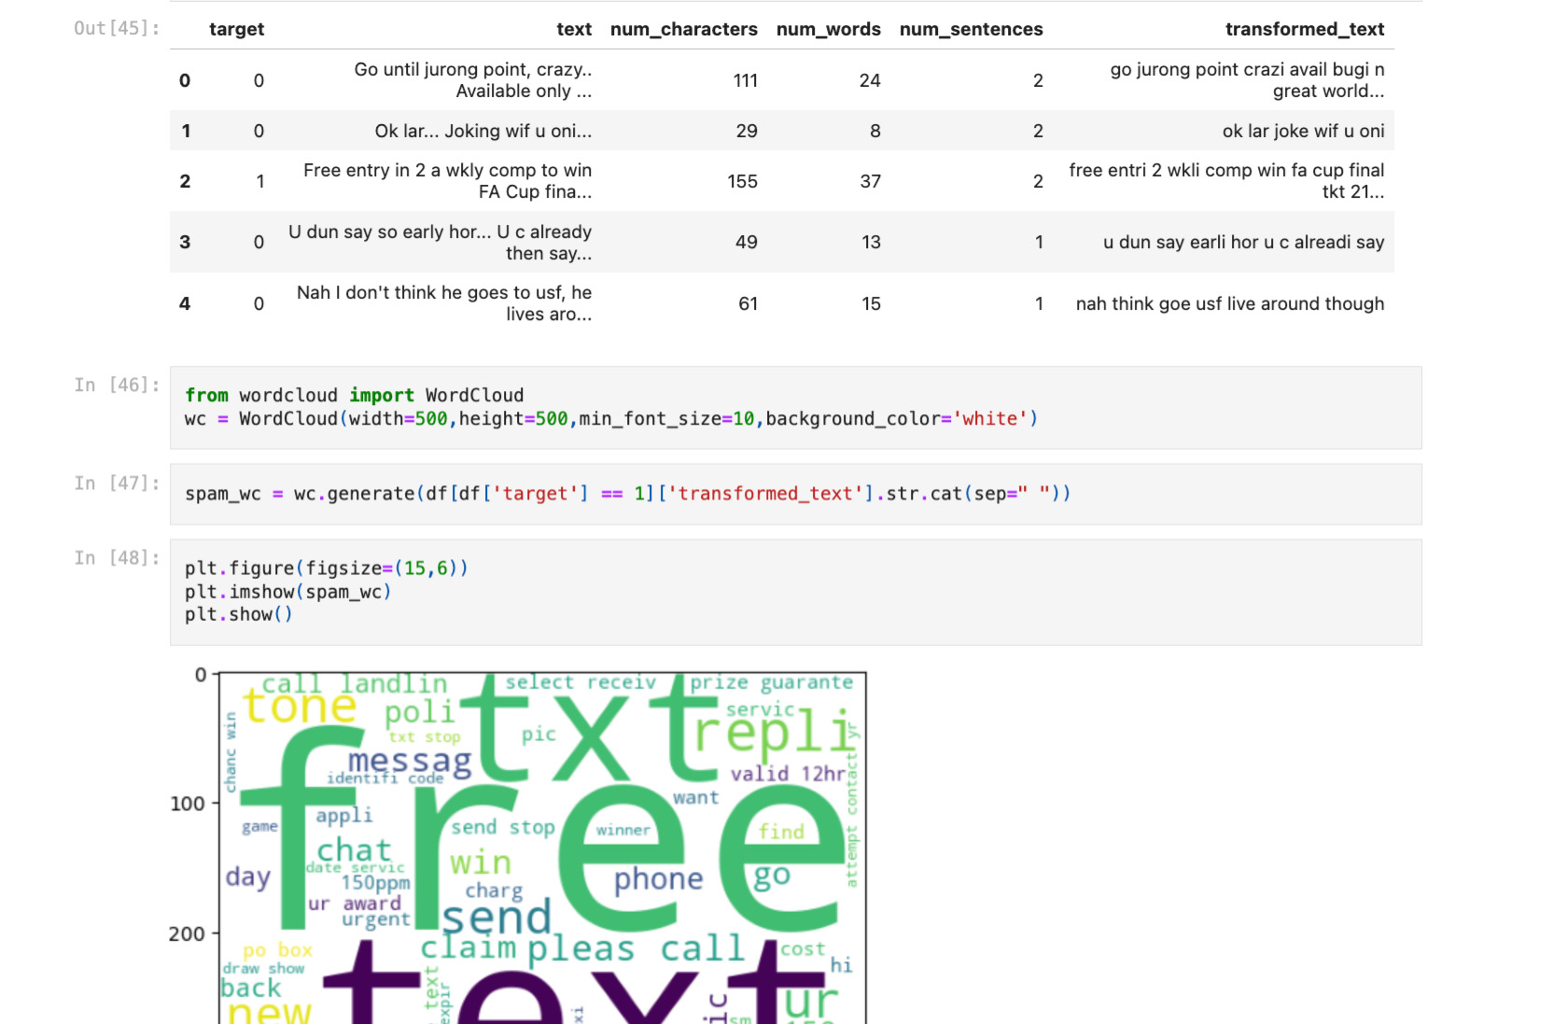Click the num_characters value 155
This screenshot has height=1024, width=1553.
point(743,181)
